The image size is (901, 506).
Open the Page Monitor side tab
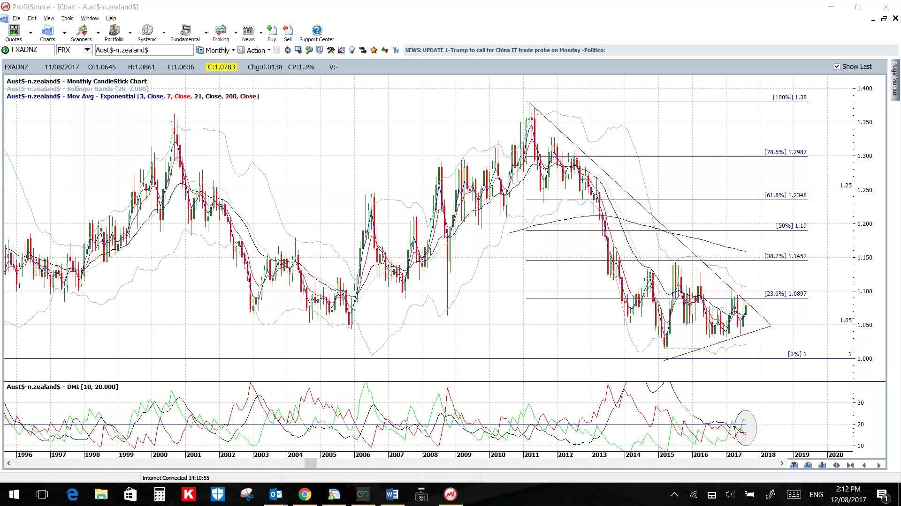[895, 80]
